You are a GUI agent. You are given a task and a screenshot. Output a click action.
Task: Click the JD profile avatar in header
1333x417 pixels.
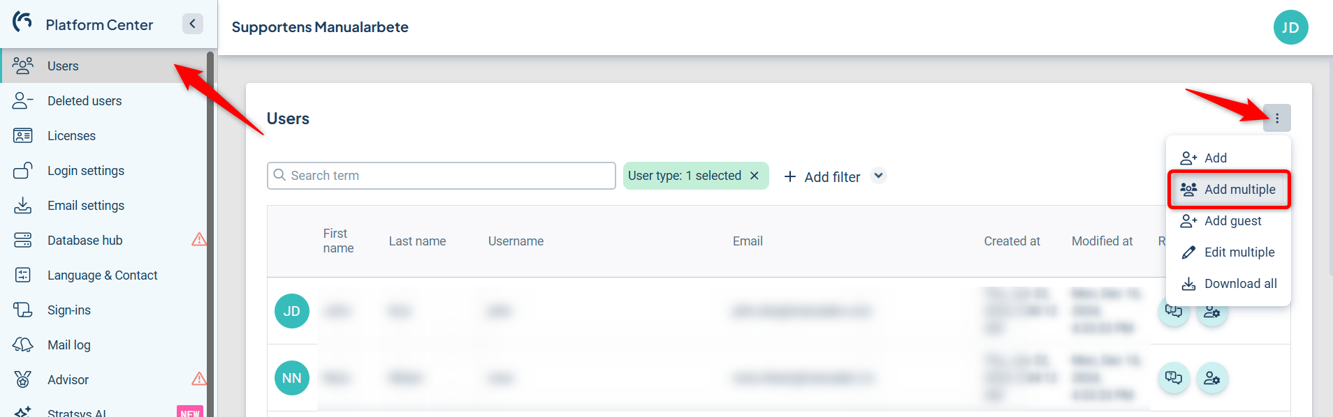point(1290,28)
